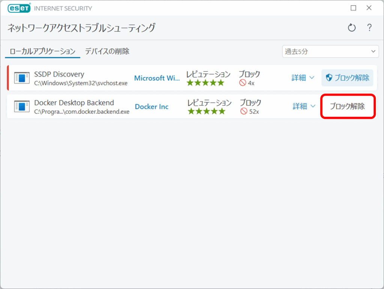The height and width of the screenshot is (289, 384).
Task: Click the star rating for Docker Desktop Backend
Action: [207, 111]
